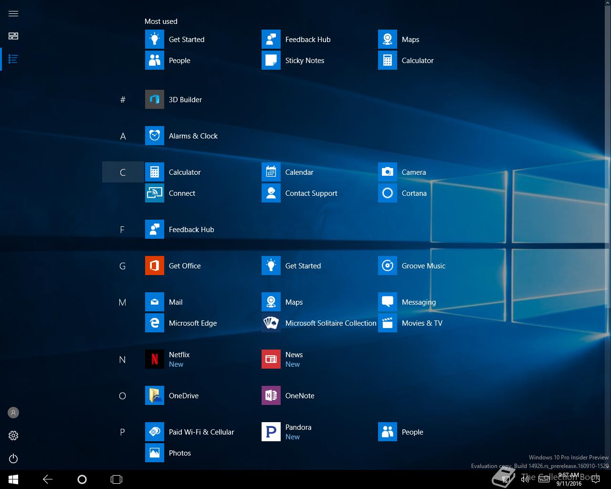Click the letter N section header
This screenshot has width=611, height=489.
[123, 360]
